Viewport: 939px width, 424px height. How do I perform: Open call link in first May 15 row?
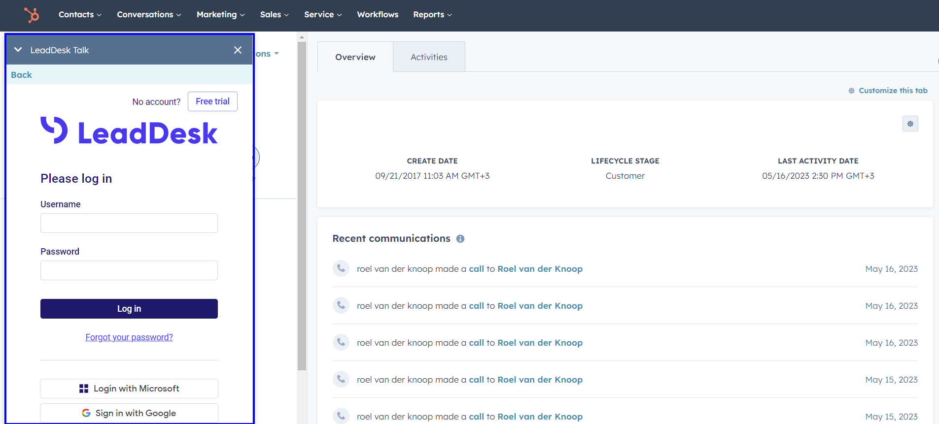pos(476,380)
